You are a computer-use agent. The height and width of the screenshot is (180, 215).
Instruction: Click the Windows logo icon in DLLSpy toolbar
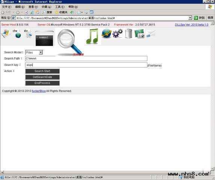[6, 34]
